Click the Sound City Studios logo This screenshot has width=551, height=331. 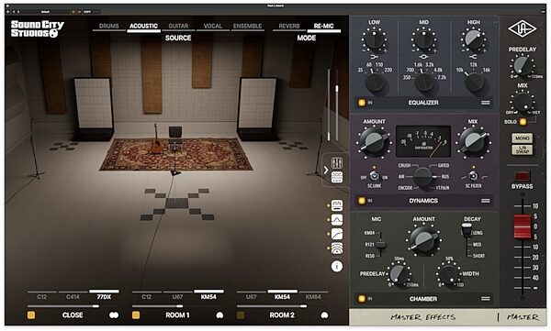click(x=37, y=28)
